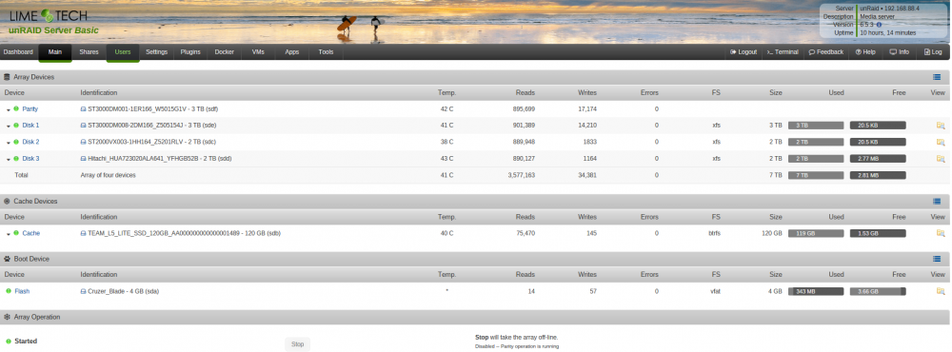952x352 pixels.
Task: Select text "Array of four devices"
Action: 109,175
